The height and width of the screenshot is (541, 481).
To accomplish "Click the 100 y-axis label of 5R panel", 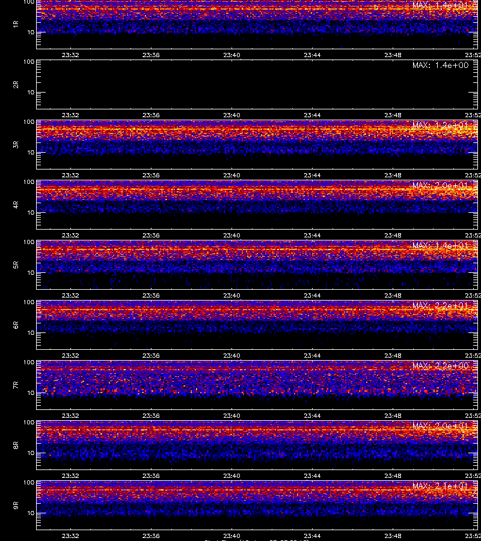I will 29,242.
